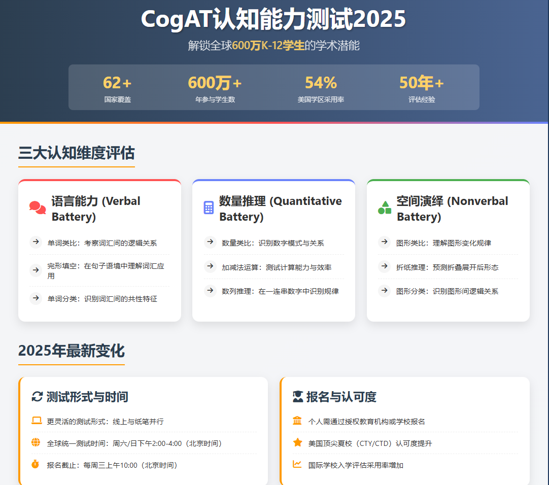Viewport: 549px width, 485px height.
Task: Click the section heading 2025年最新变化
Action: tap(72, 351)
